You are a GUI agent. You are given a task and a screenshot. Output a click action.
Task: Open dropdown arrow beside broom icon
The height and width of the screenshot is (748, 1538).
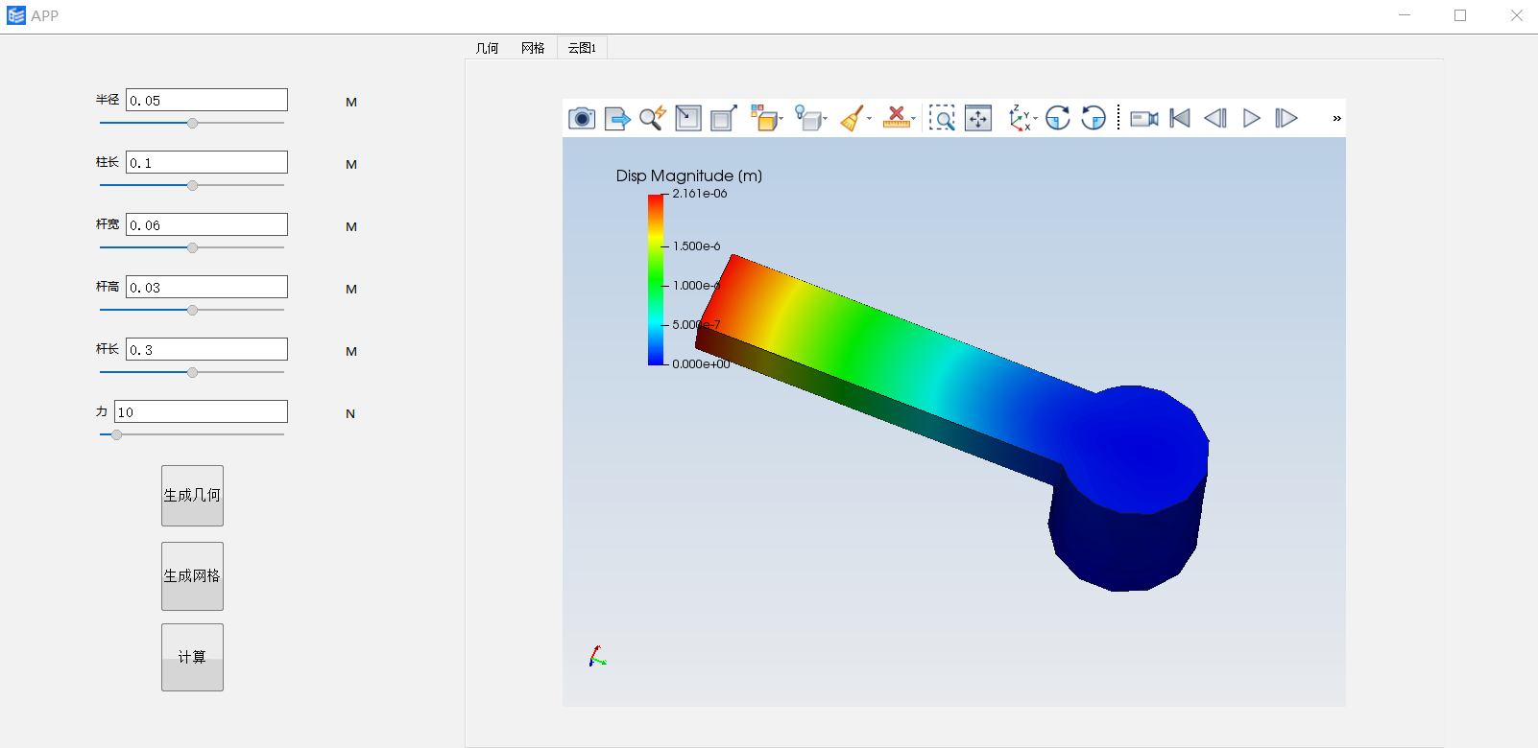tap(870, 119)
